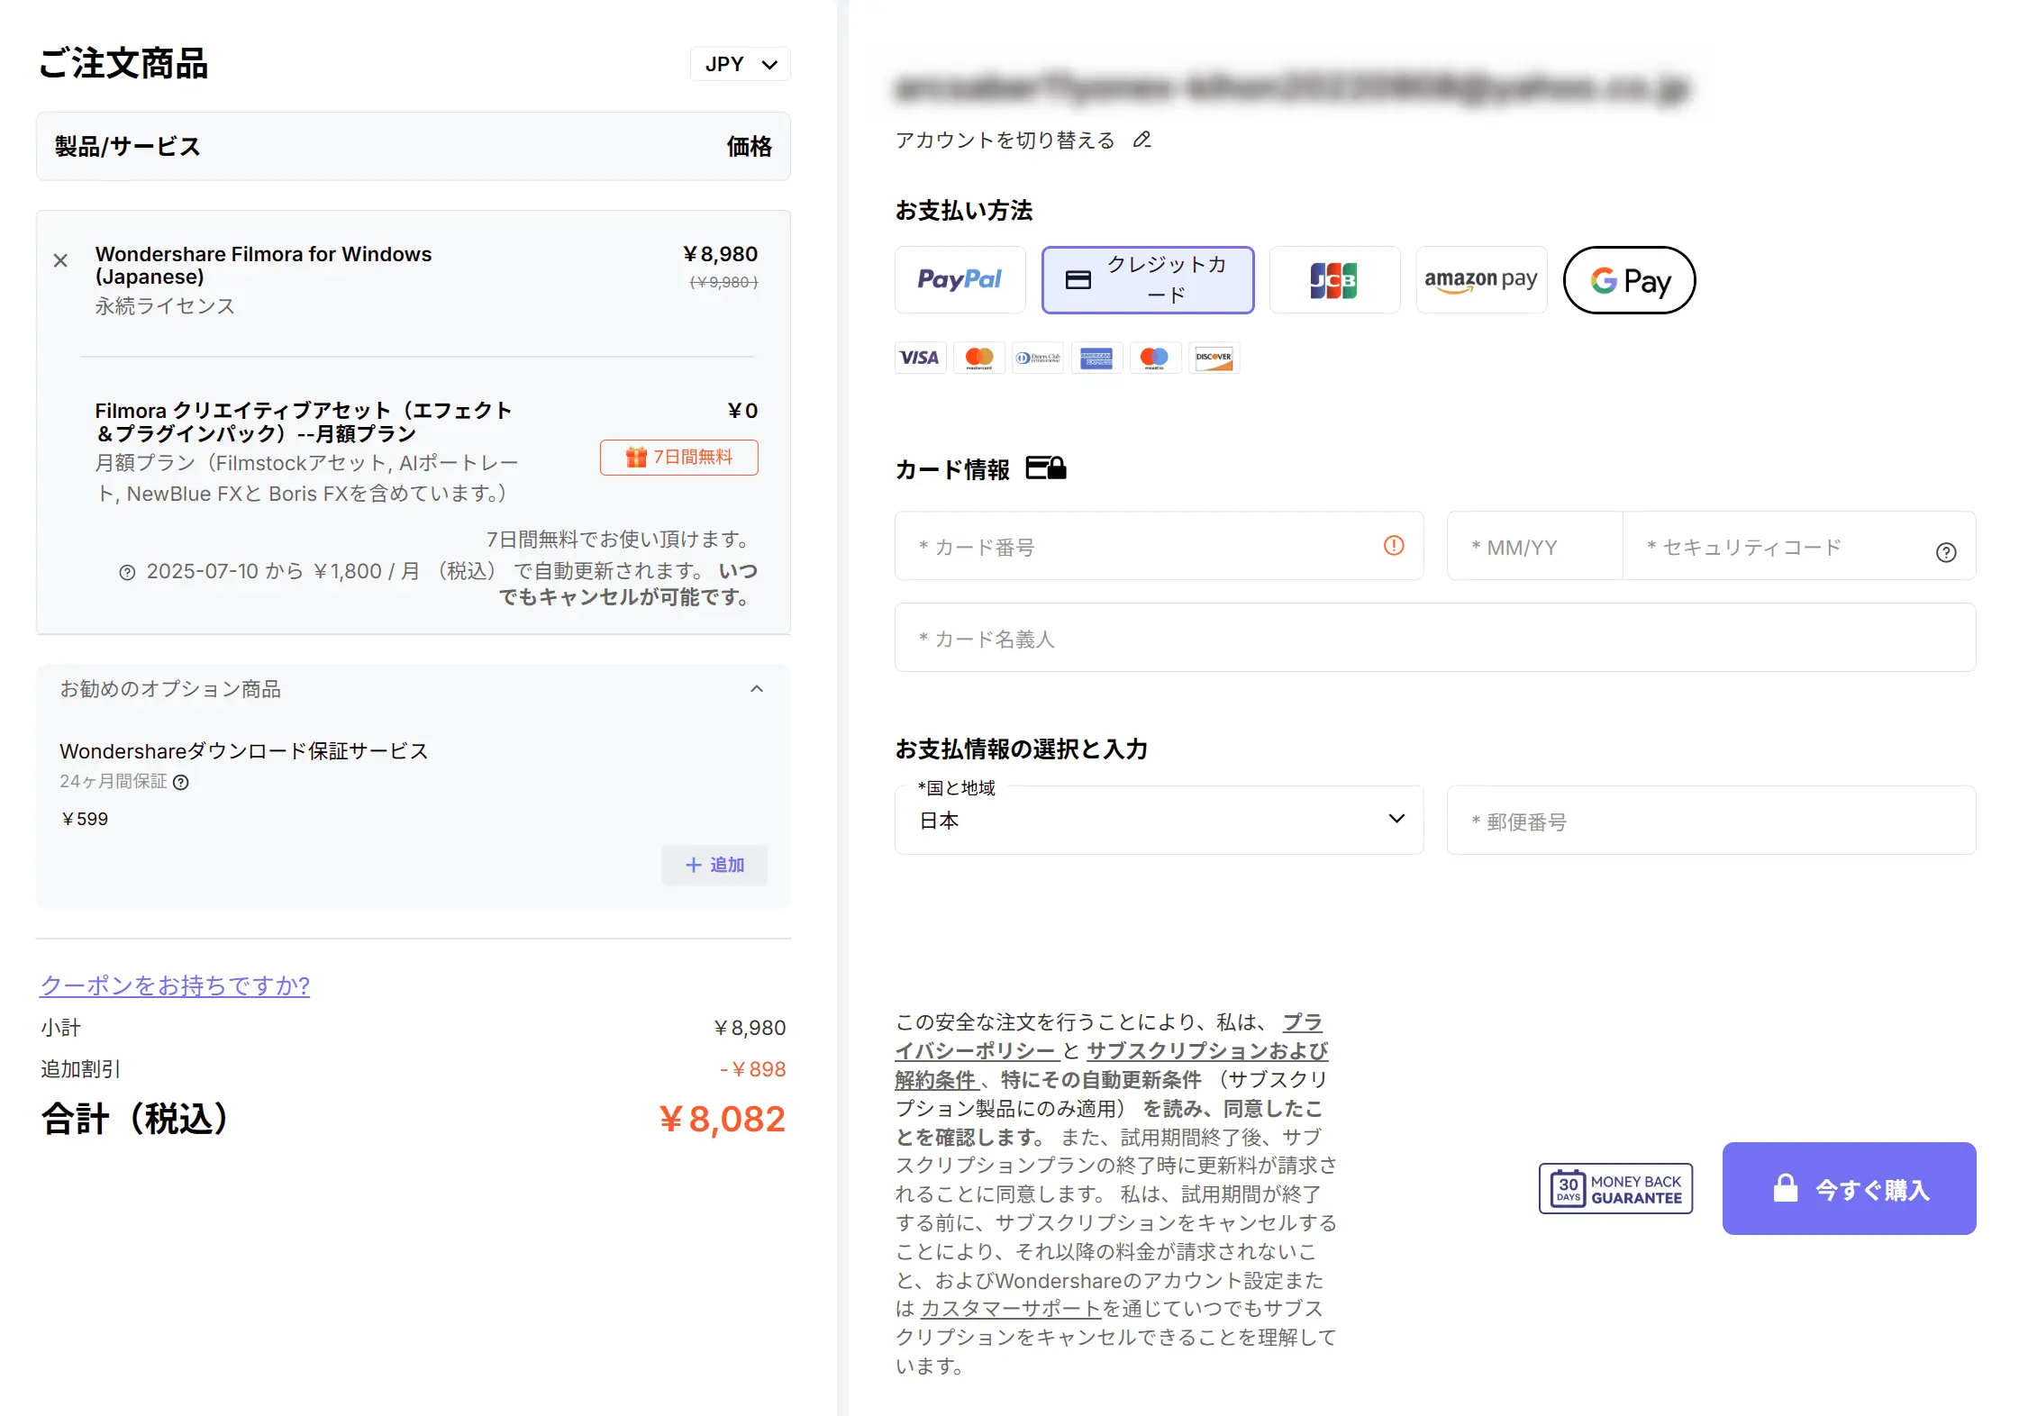Click the Maestro card logo

(x=1155, y=358)
